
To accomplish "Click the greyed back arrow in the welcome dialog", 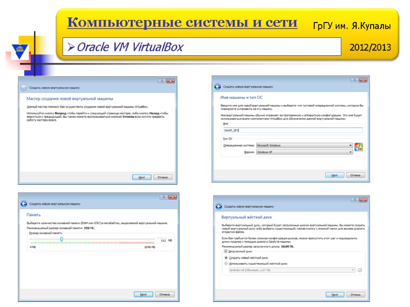I will [x=24, y=87].
